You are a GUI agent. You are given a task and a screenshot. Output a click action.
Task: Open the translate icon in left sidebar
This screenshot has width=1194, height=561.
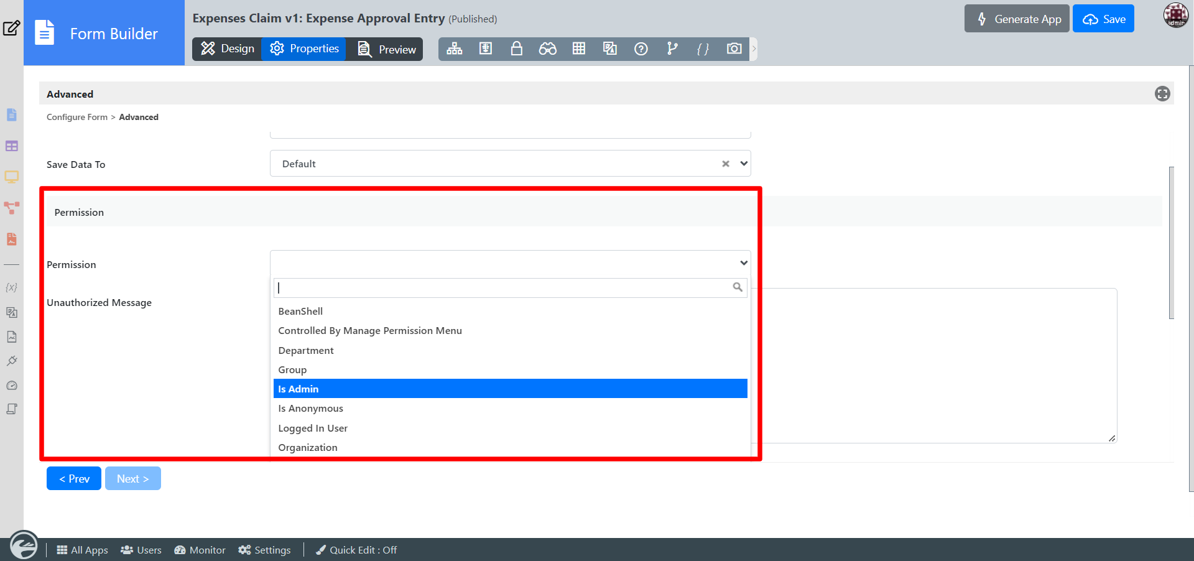coord(12,312)
